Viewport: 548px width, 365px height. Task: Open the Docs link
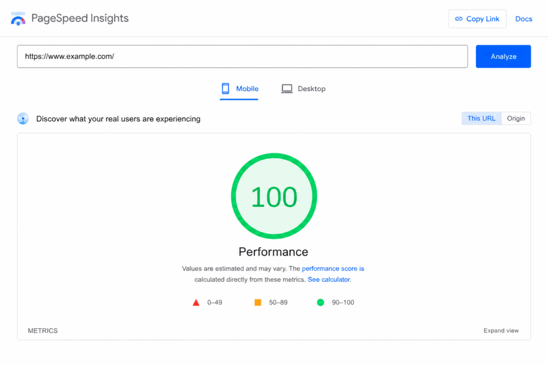[523, 19]
